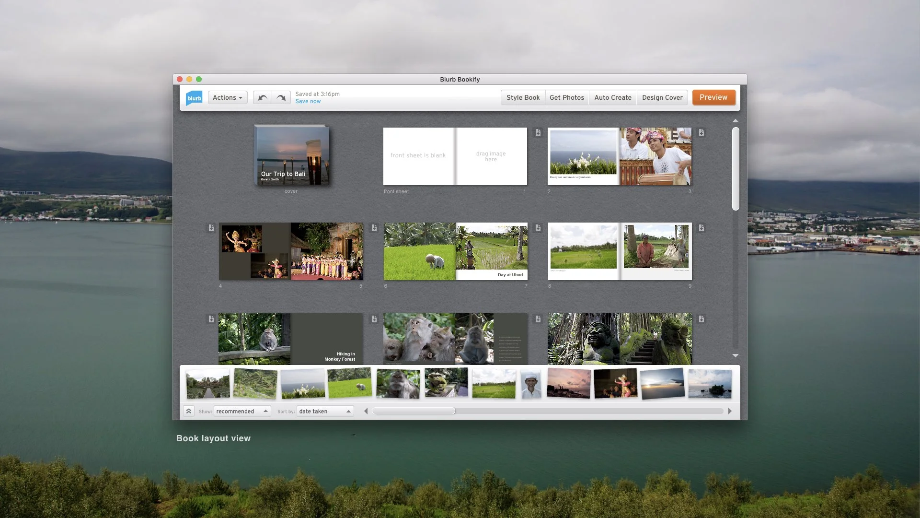920x518 pixels.
Task: Select the monkey photo thumbnail in the tray
Action: (398, 383)
